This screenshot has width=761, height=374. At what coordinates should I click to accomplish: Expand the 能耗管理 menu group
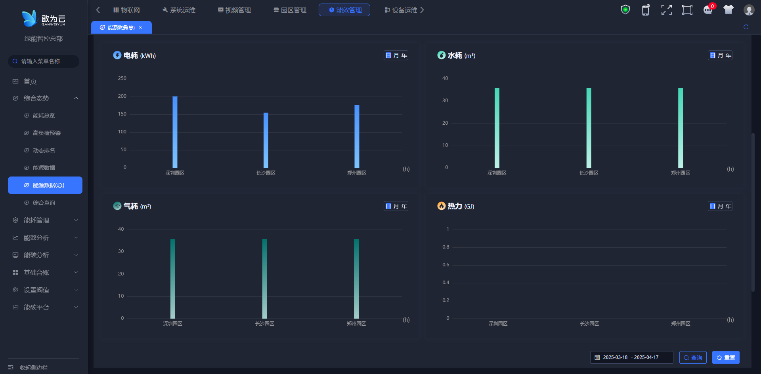[45, 220]
